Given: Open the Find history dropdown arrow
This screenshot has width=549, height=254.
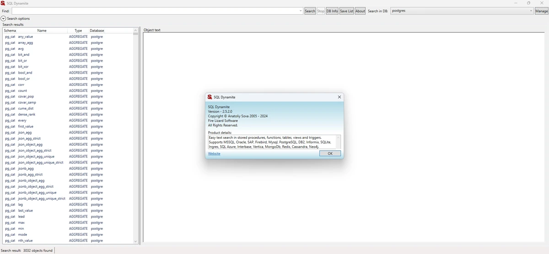Looking at the screenshot, I should coord(301,11).
